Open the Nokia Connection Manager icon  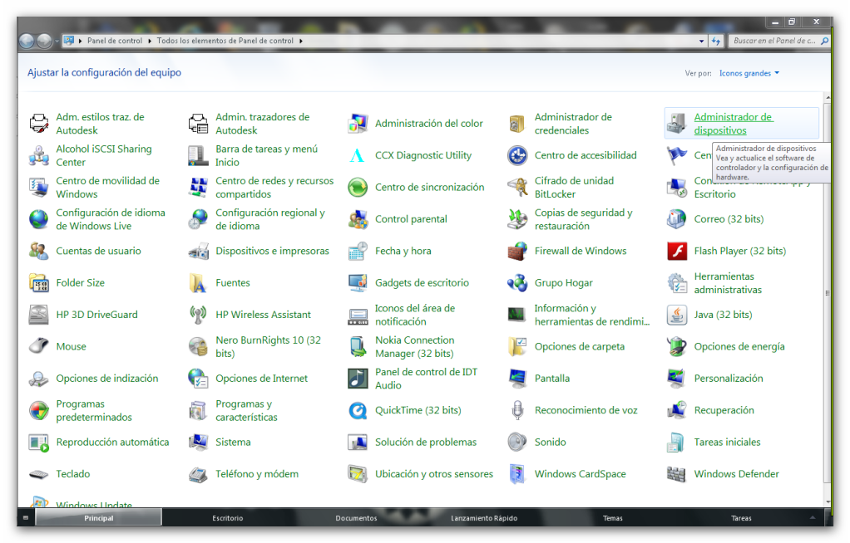(358, 347)
